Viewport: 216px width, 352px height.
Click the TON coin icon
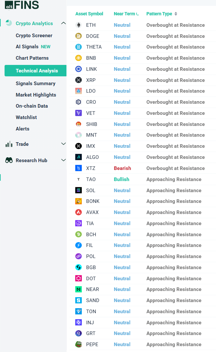click(79, 311)
